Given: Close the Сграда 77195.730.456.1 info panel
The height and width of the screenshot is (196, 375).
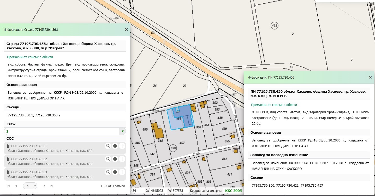Looking at the screenshot, I should (126, 29).
